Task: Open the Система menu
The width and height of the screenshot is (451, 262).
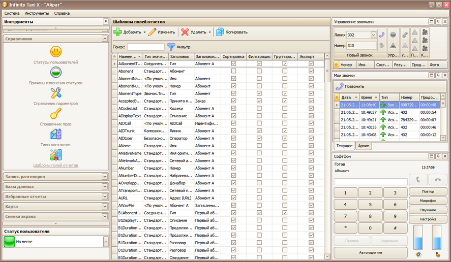Action: point(12,13)
